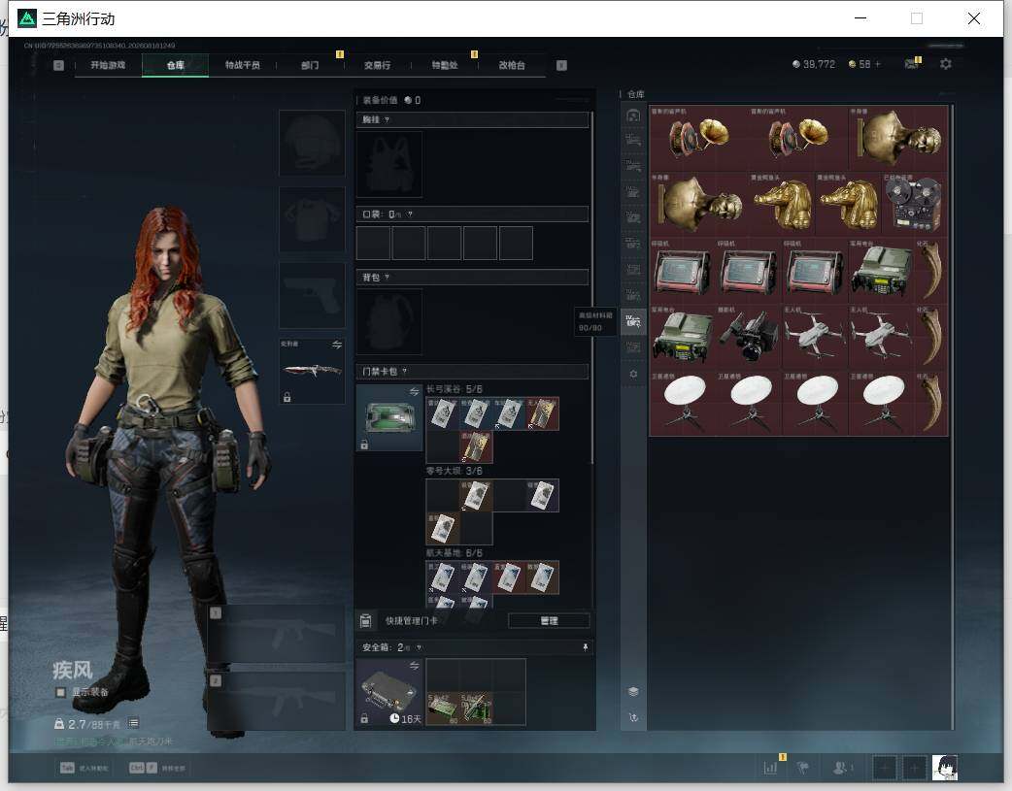Open the 背包 help question mark
This screenshot has height=791, width=1012.
pyautogui.click(x=387, y=278)
